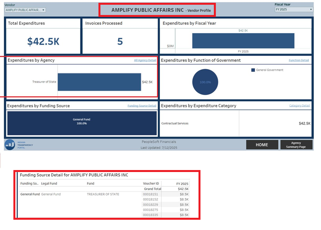Click the FY 2025 column header
The width and height of the screenshot is (321, 230).
[182, 184]
